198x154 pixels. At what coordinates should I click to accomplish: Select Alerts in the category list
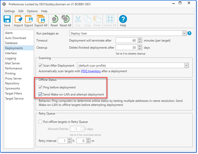click(x=19, y=33)
